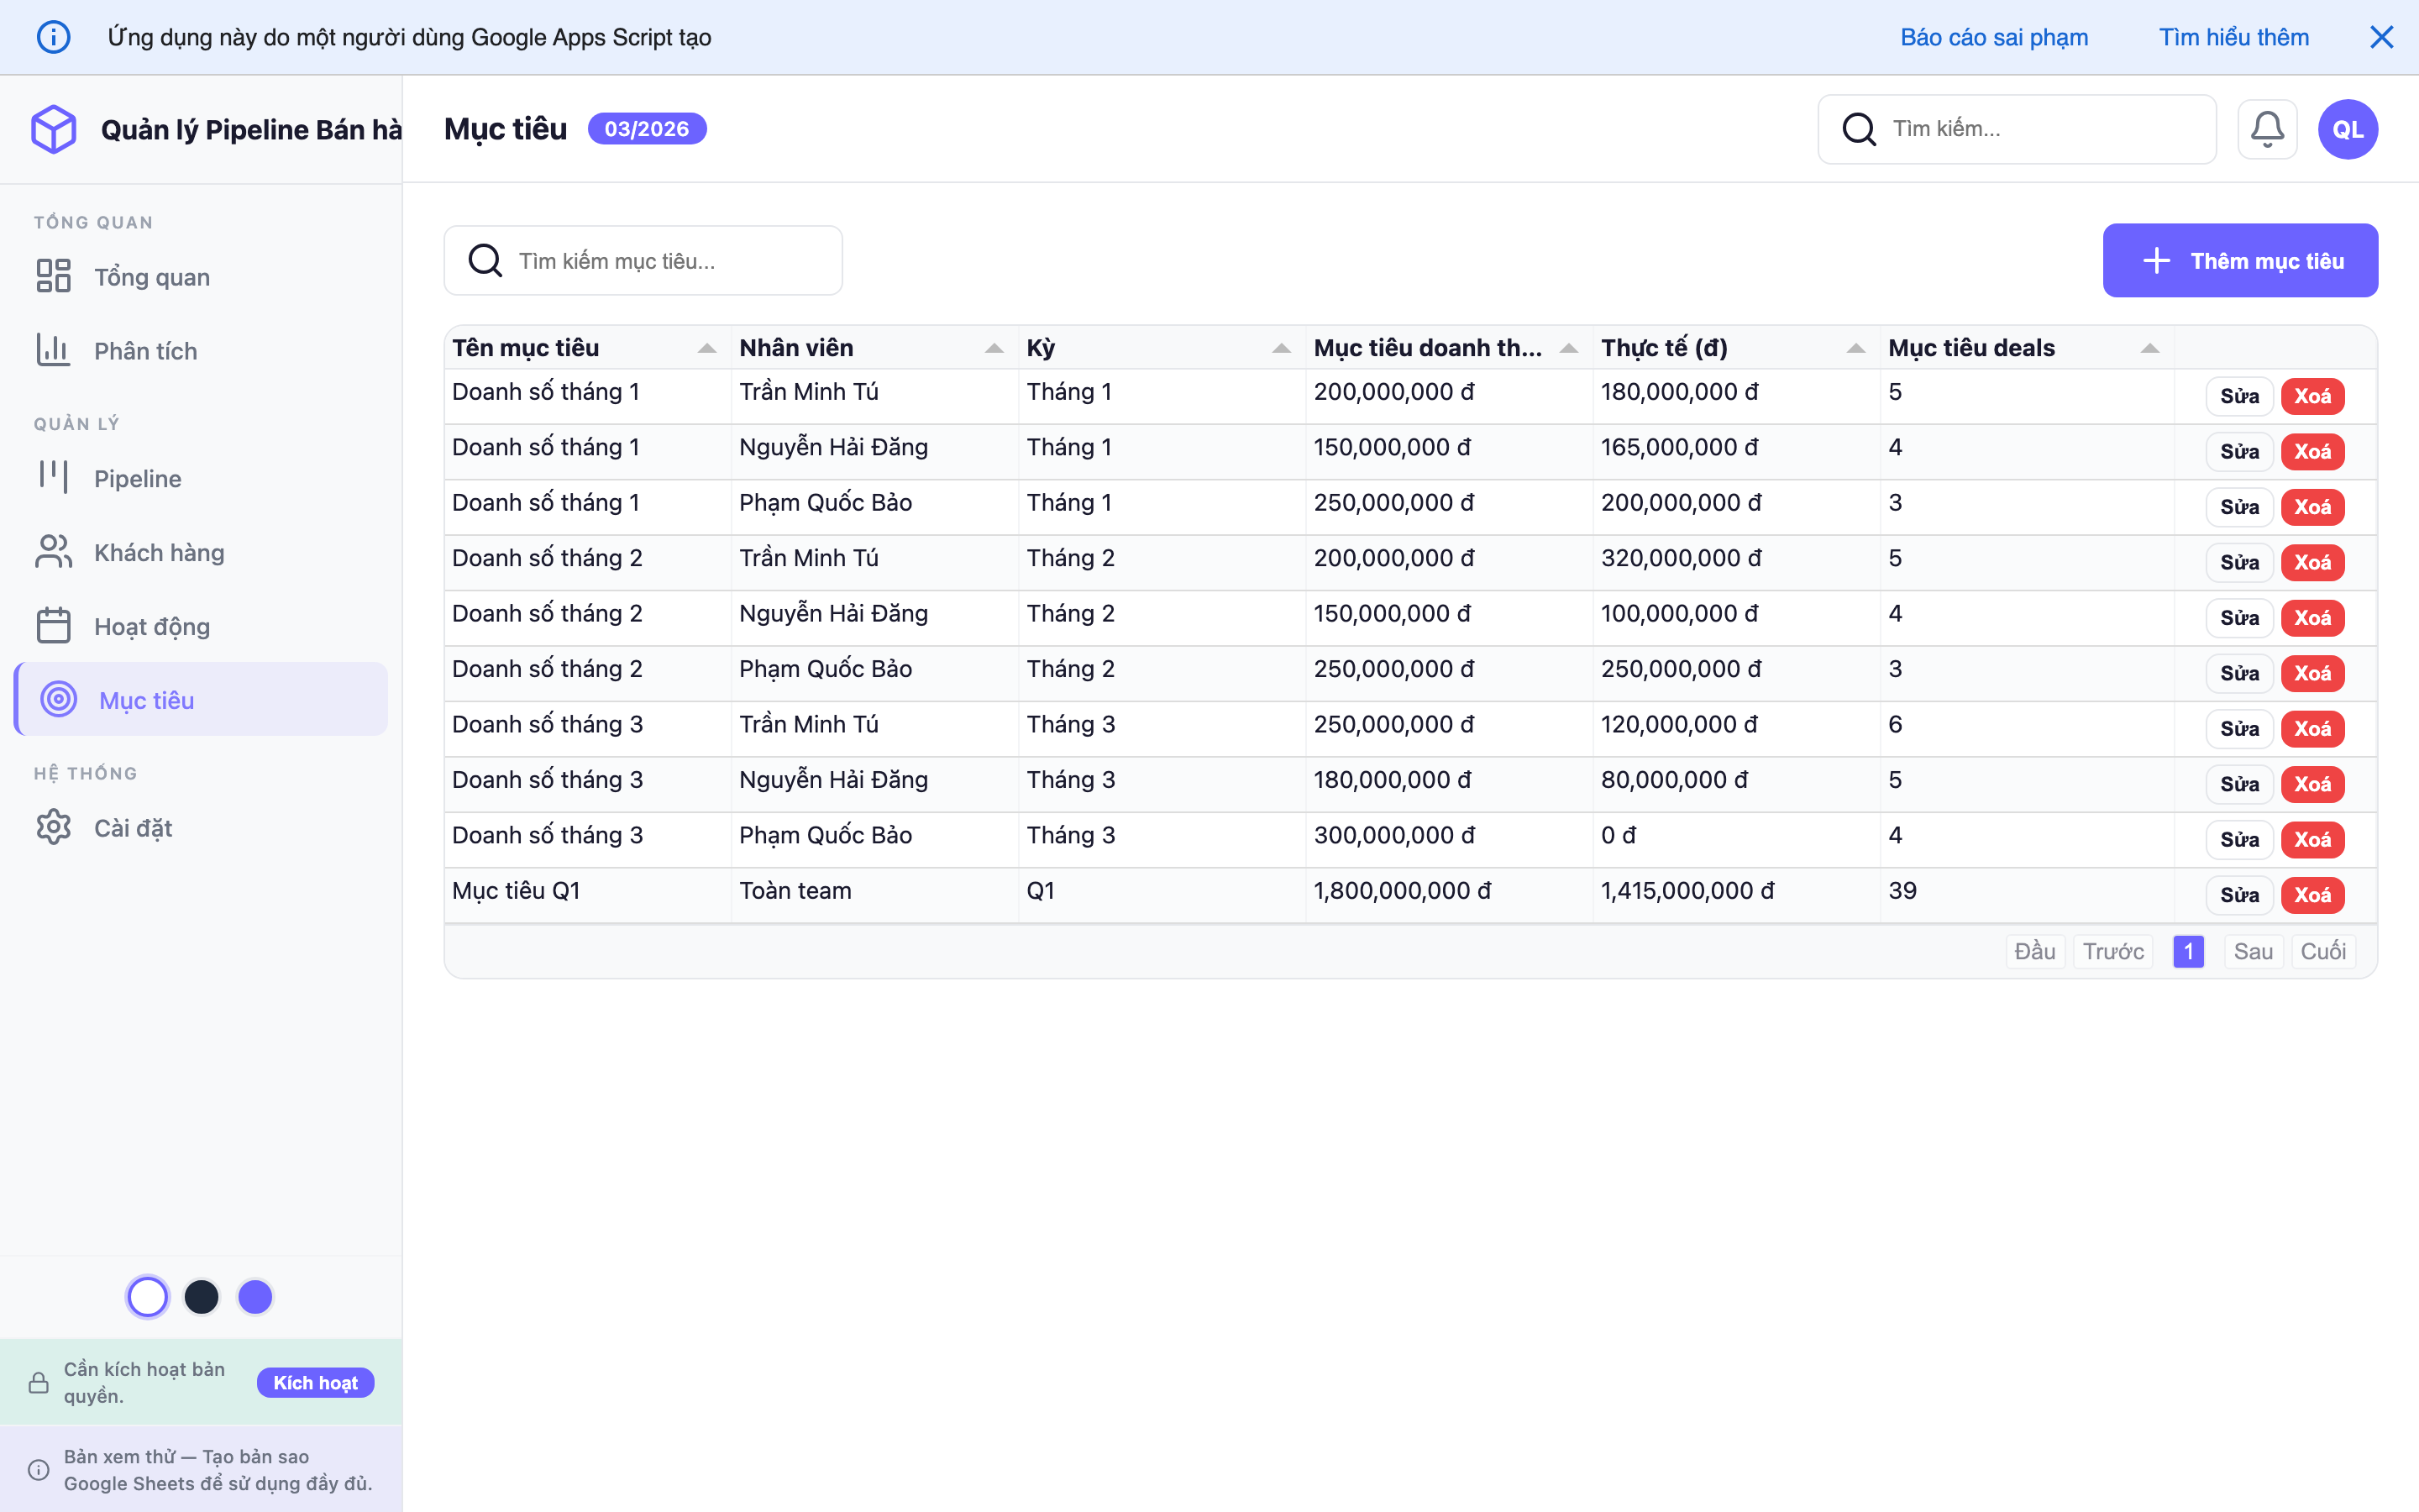Open the QL profile avatar
The width and height of the screenshot is (2419, 1512).
pyautogui.click(x=2347, y=128)
